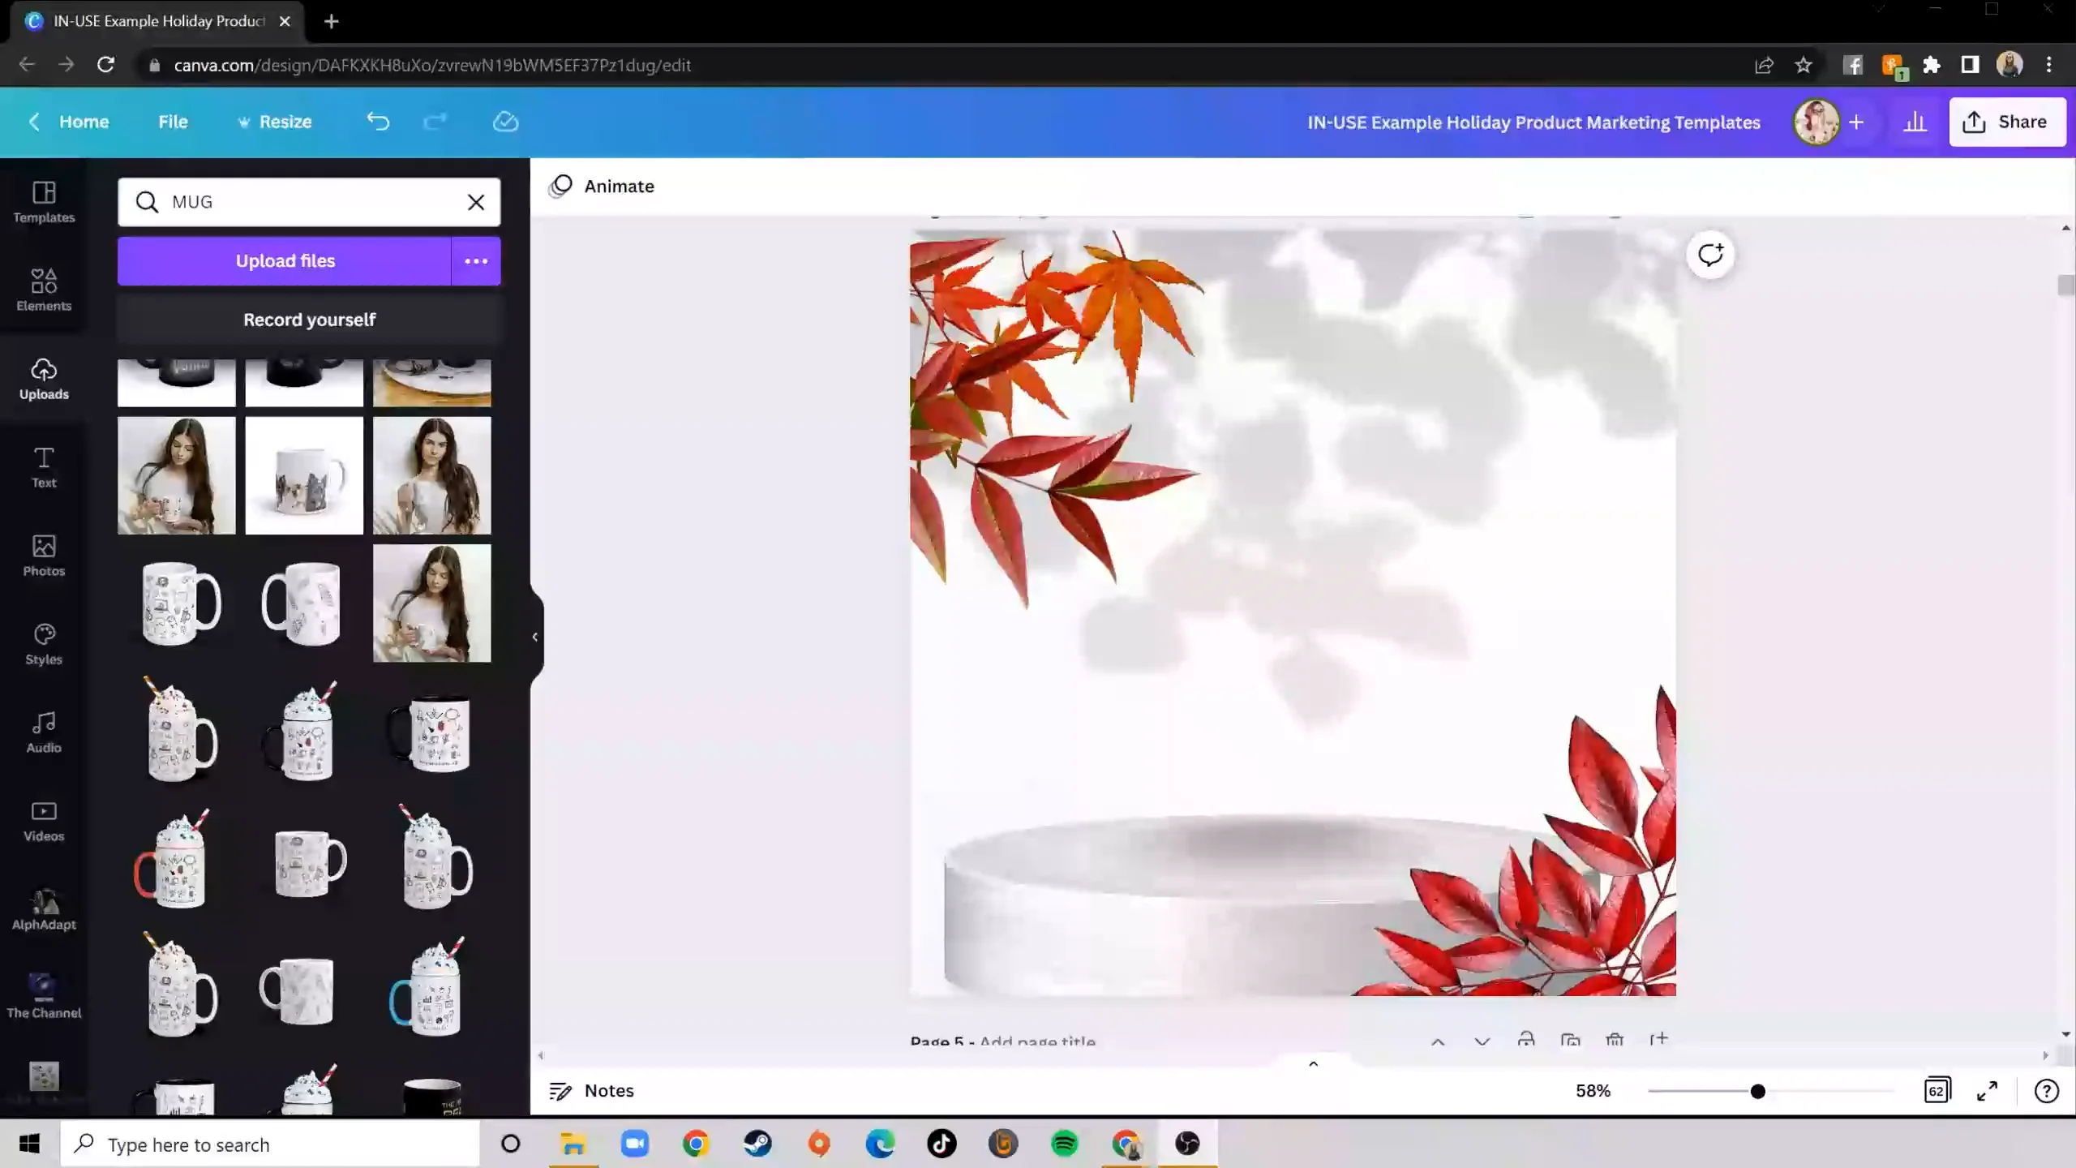Click the cloud save status icon
The width and height of the screenshot is (2076, 1168).
click(x=505, y=122)
